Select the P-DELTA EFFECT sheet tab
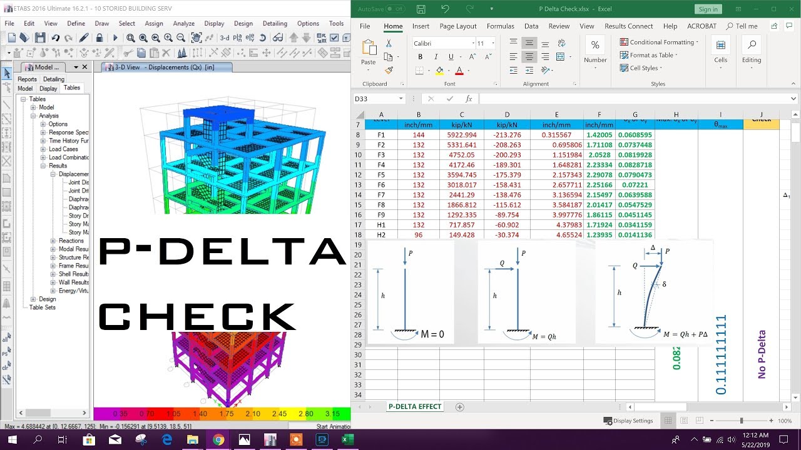The image size is (801, 450). click(415, 406)
